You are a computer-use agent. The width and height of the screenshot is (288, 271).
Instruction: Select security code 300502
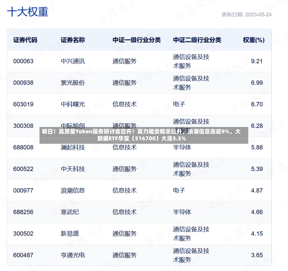[23, 233]
